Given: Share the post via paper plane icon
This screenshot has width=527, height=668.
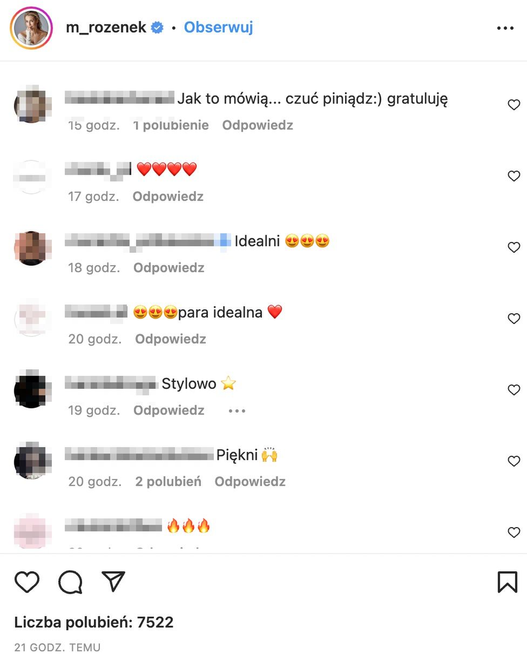Looking at the screenshot, I should 113,582.
